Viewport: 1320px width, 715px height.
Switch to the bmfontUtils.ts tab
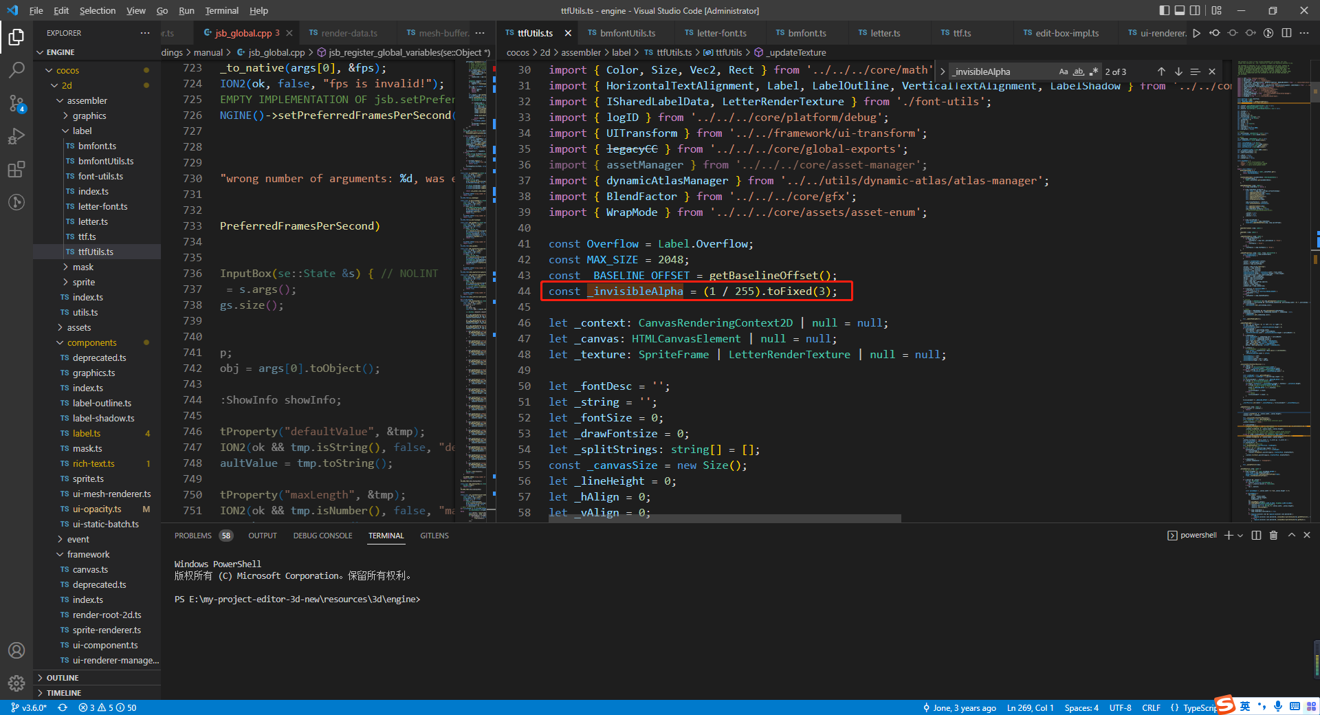(x=627, y=33)
